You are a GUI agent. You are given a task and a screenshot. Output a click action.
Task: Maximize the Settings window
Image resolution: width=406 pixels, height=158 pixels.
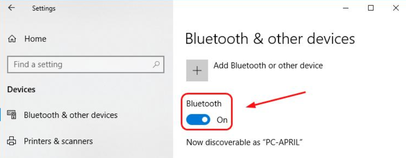(371, 8)
